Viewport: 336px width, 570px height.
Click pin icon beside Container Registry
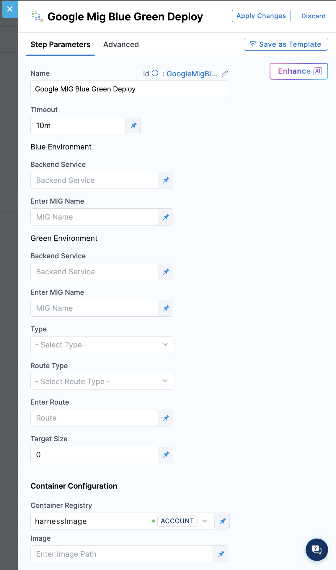coord(222,521)
